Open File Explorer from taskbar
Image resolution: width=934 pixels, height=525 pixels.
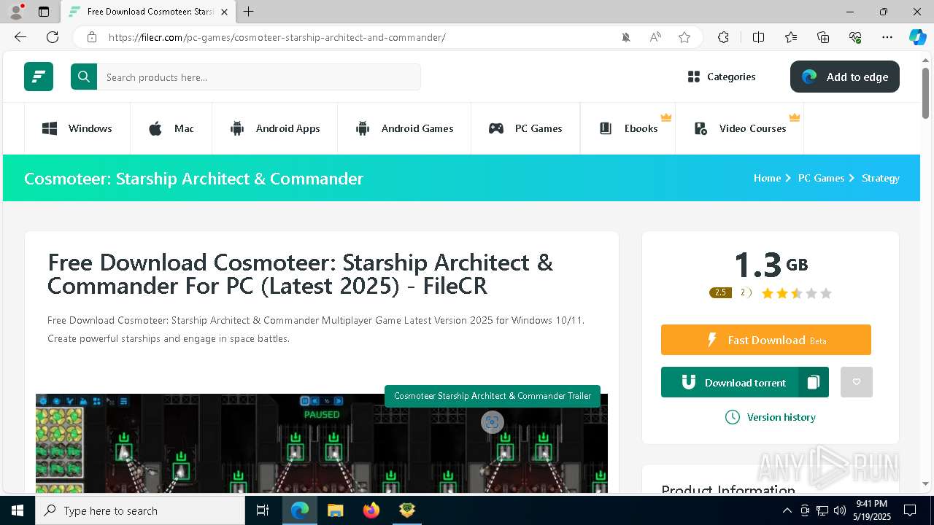tap(336, 510)
